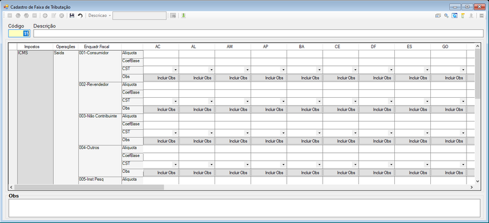Viewport: 489px width, 223px height.
Task: Select the 003-Não Contribuinte row label
Action: click(100, 129)
